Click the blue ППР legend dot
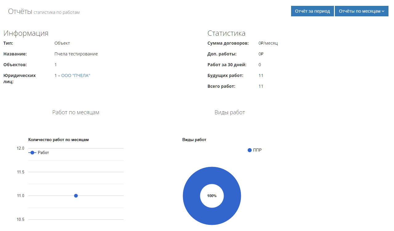This screenshot has height=231, width=394. (x=250, y=150)
